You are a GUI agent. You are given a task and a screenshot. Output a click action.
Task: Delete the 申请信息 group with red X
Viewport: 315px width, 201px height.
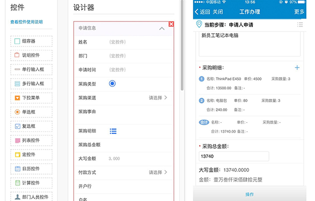[171, 24]
